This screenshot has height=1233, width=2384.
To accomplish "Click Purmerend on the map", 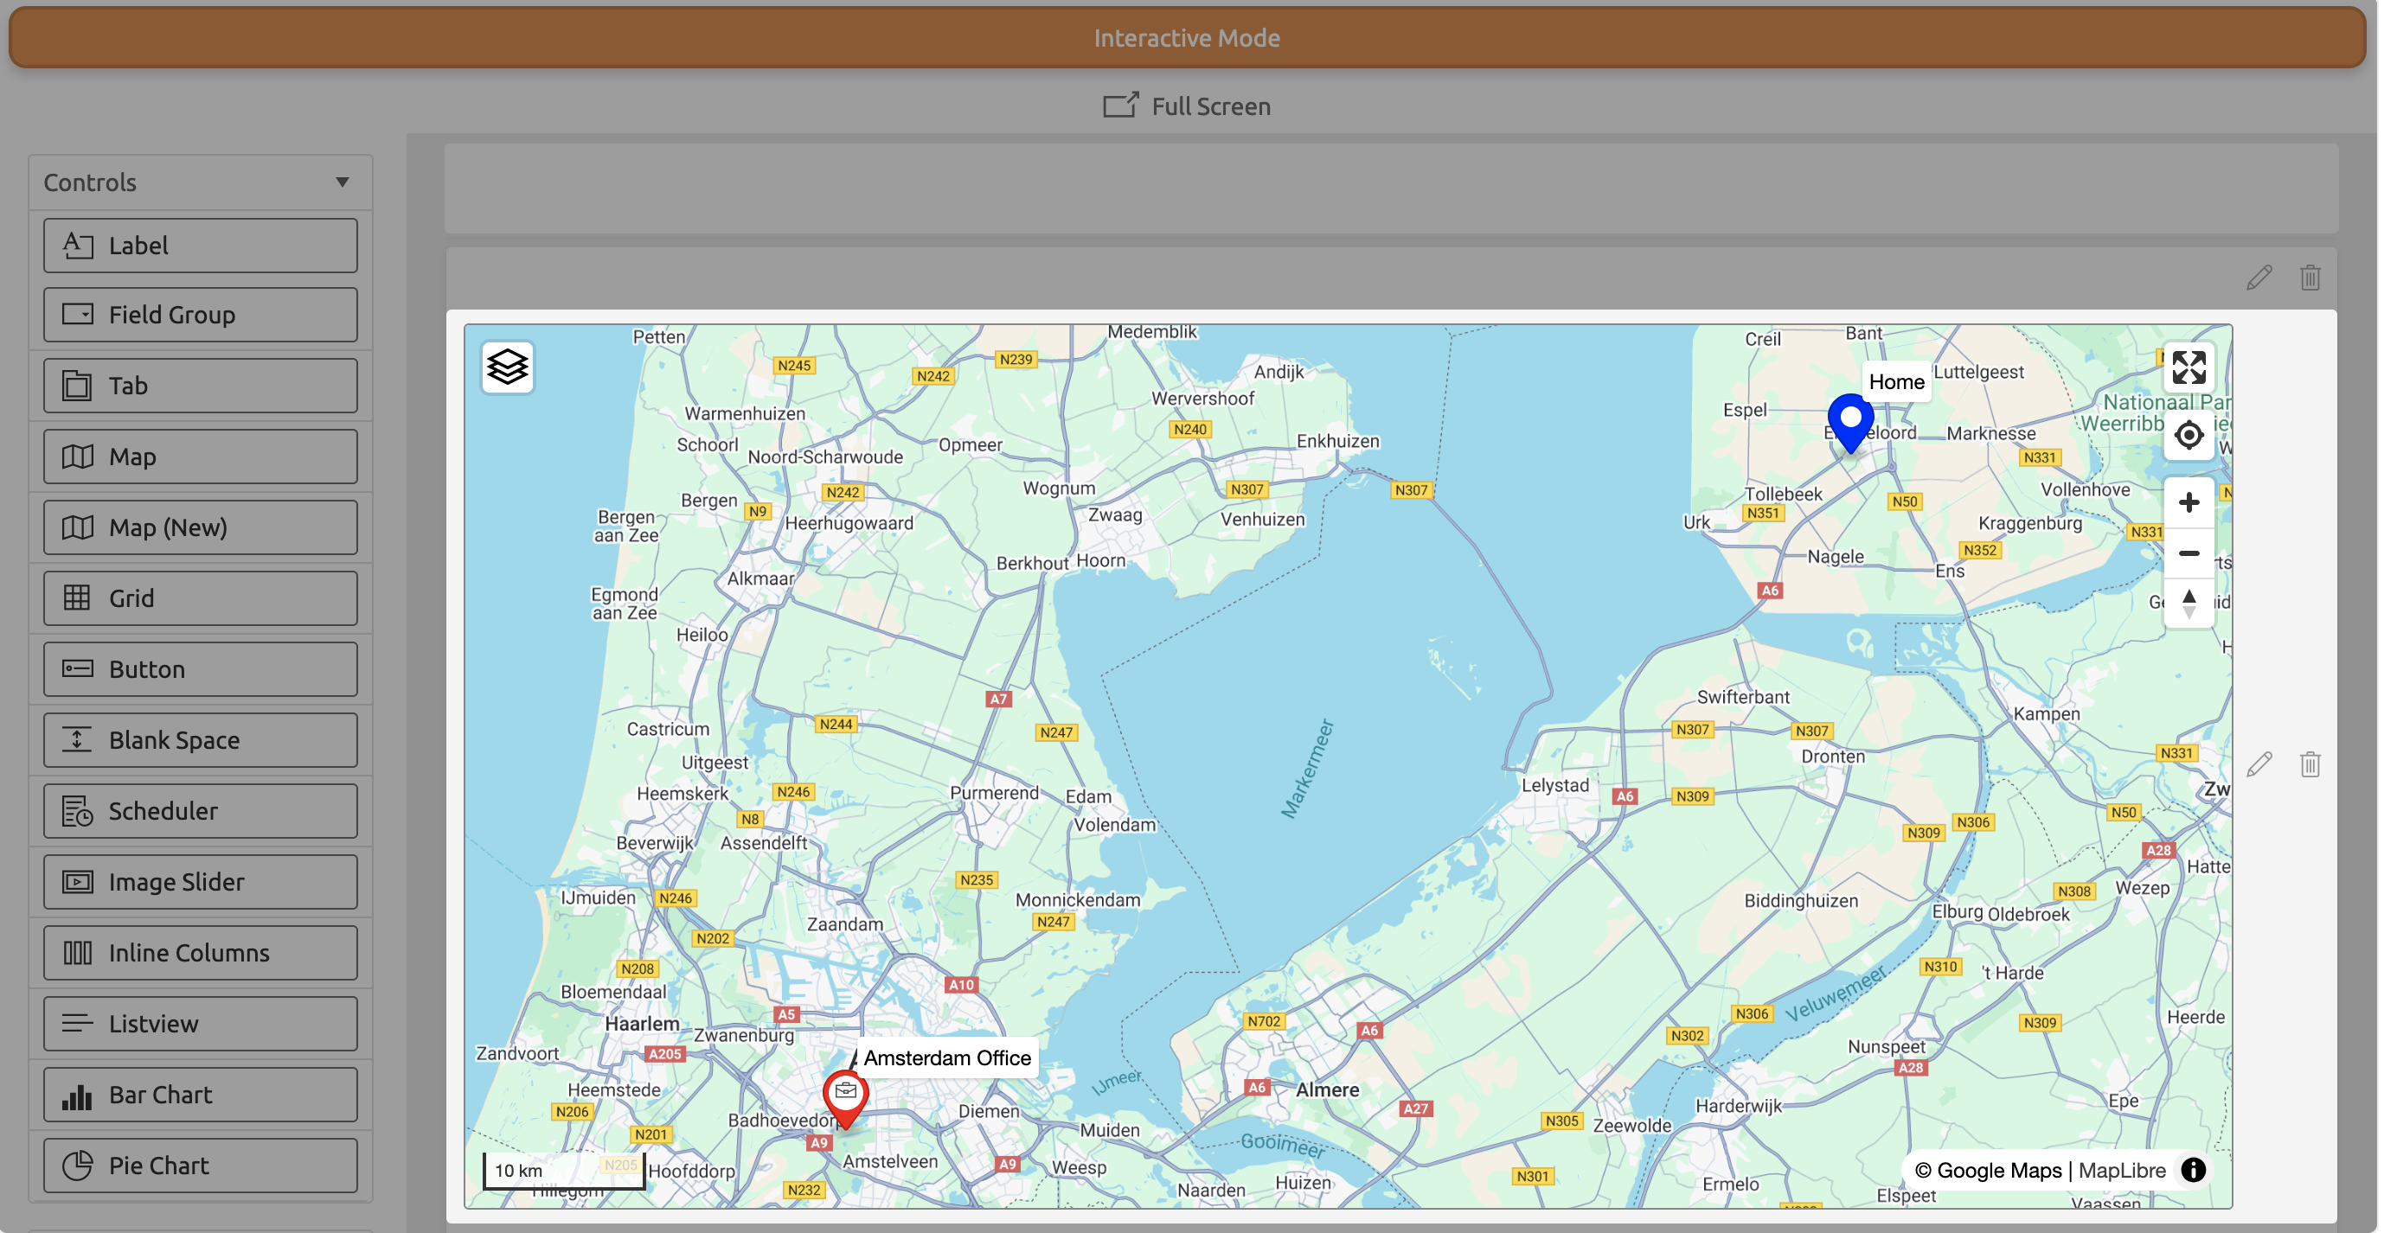I will (994, 793).
